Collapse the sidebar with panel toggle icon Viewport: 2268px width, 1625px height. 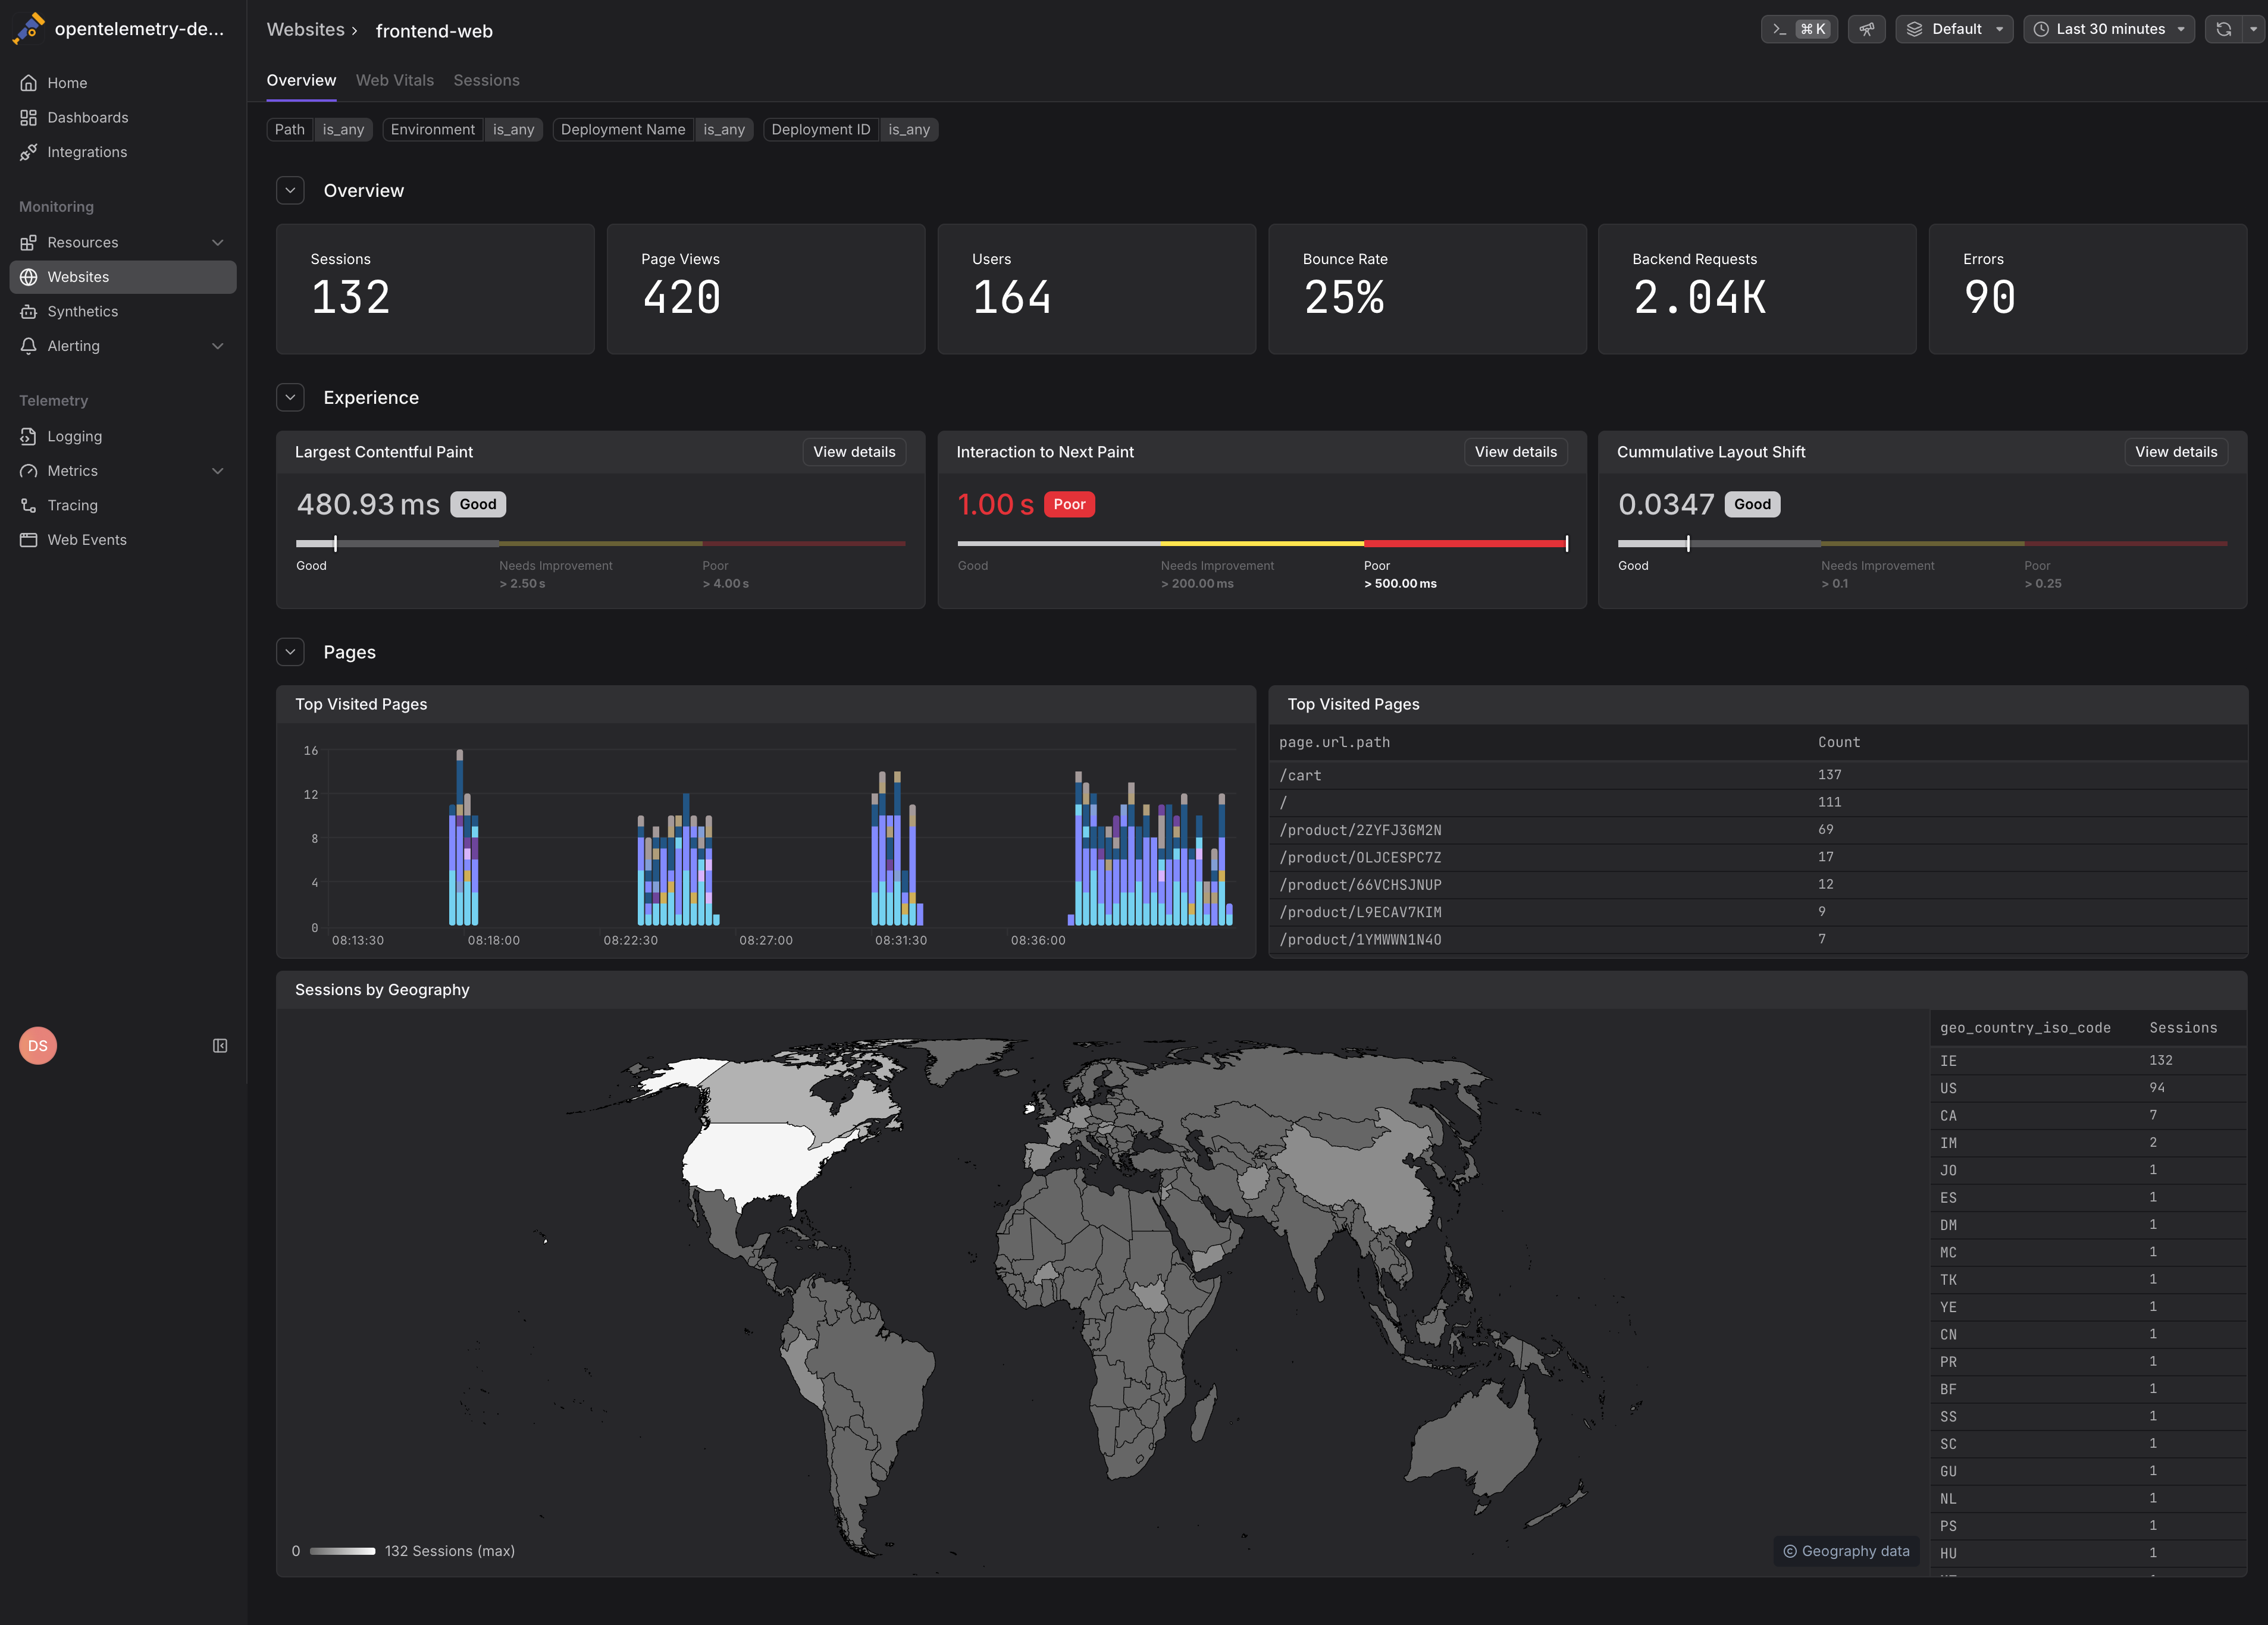point(220,1046)
